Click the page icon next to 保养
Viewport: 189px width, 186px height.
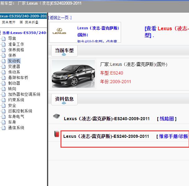[4, 55]
